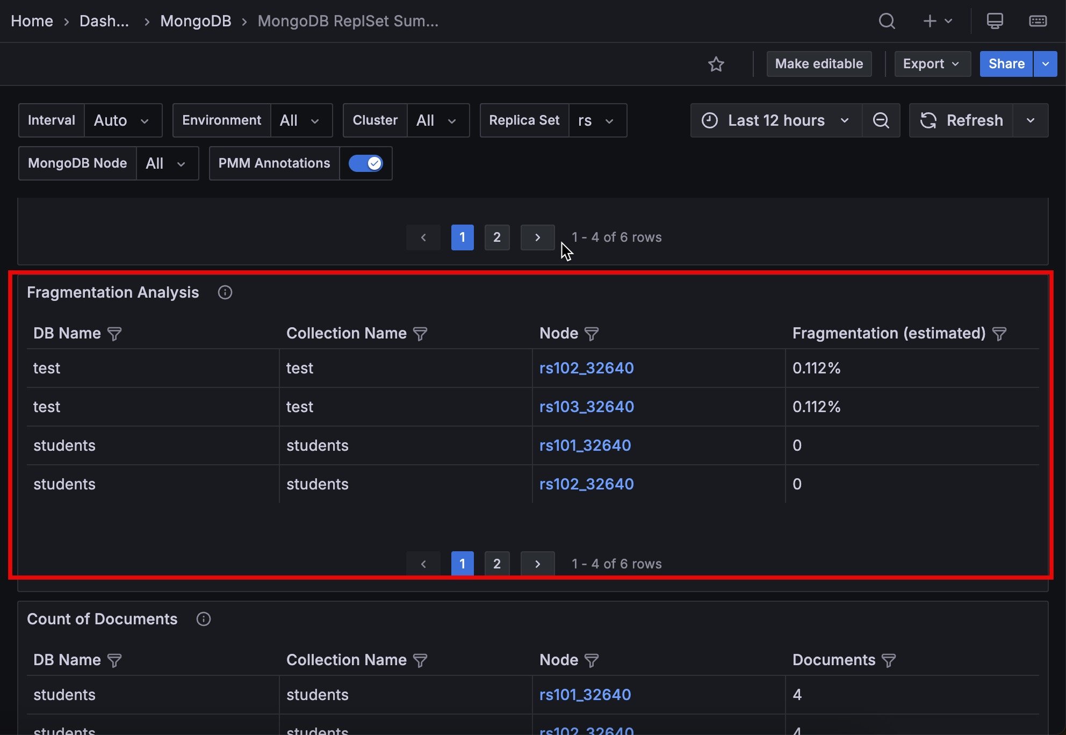Open filter on DB Name column
This screenshot has width=1066, height=735.
pos(114,334)
